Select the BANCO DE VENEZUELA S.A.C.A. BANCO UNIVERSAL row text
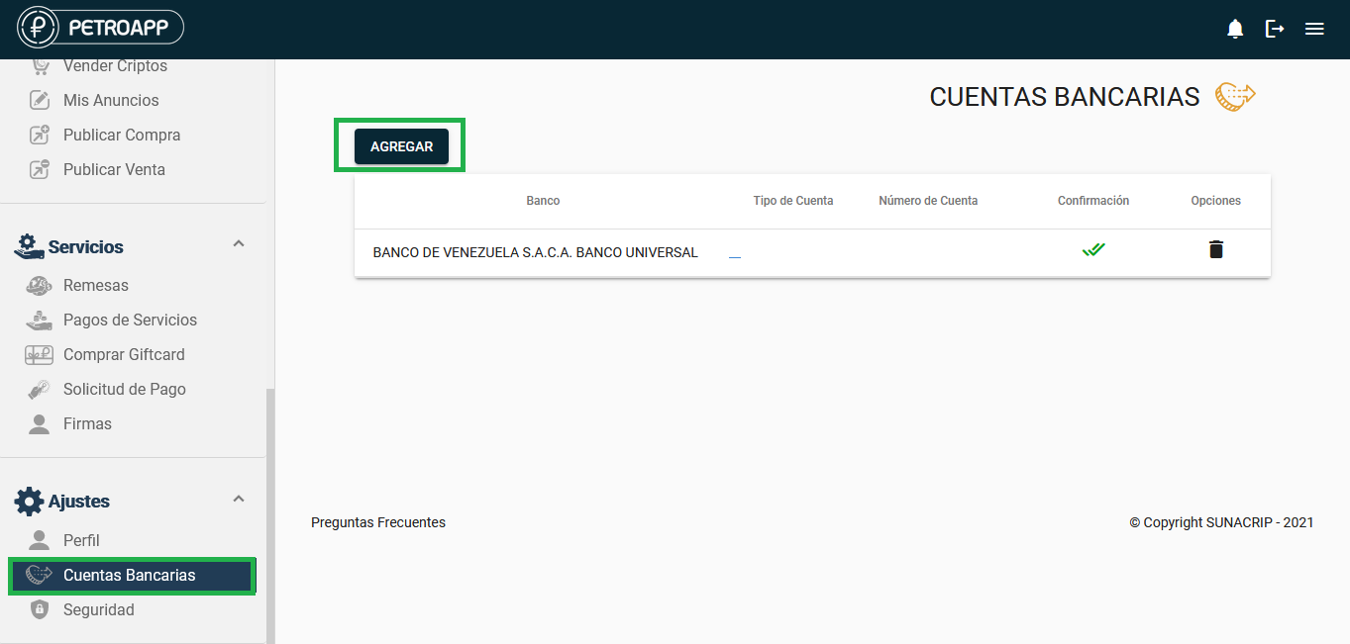The image size is (1350, 644). pos(536,252)
